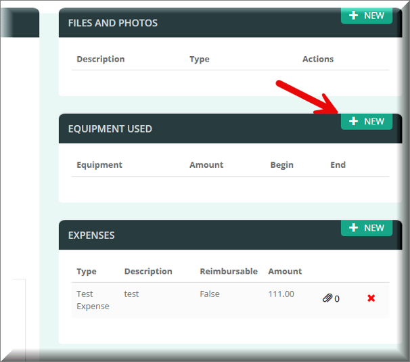The image size is (410, 362).
Task: Add new entry under Equipment Used
Action: pyautogui.click(x=366, y=122)
